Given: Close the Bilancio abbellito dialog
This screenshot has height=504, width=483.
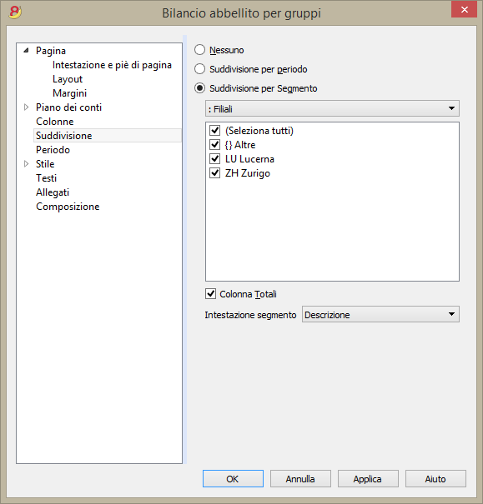Looking at the screenshot, I should [464, 10].
